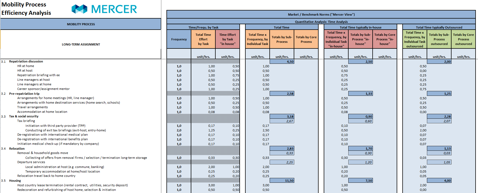
Task: Click the Pre-repatriation trip section label
Action: (x=24, y=94)
